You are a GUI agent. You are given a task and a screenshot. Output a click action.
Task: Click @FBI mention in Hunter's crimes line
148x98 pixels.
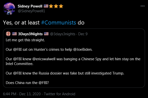pos(17,49)
